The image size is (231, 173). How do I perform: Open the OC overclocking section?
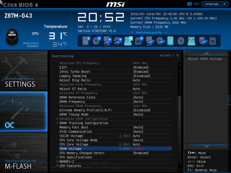click(x=23, y=111)
